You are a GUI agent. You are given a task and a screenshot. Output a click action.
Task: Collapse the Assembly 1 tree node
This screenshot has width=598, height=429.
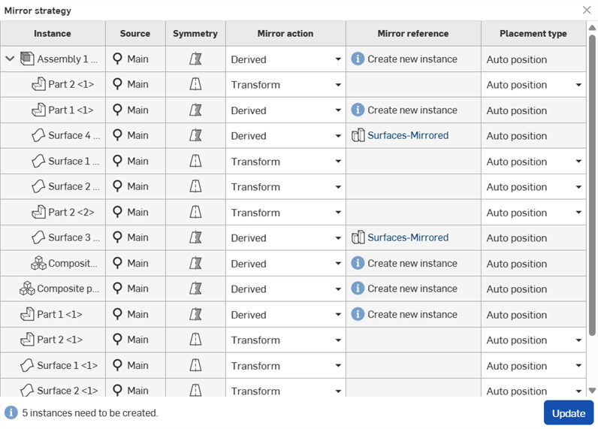[10, 59]
